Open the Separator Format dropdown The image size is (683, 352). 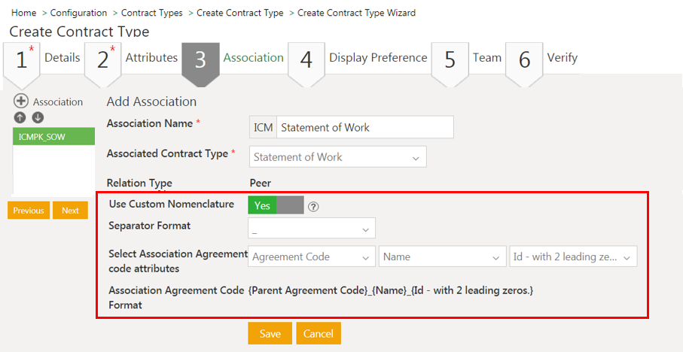pyautogui.click(x=311, y=229)
